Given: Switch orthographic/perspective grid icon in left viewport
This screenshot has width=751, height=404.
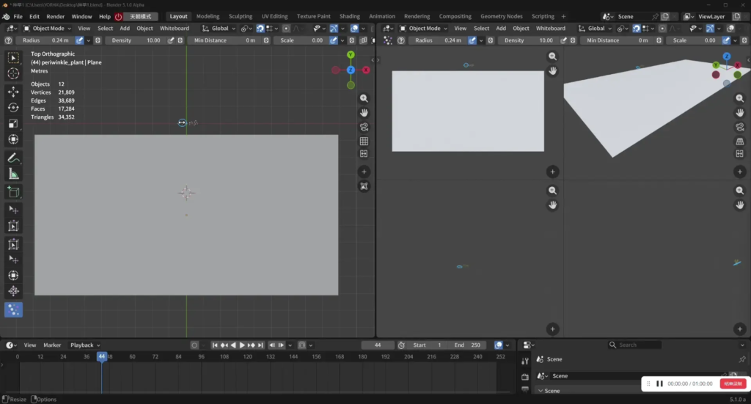Looking at the screenshot, I should [x=364, y=142].
